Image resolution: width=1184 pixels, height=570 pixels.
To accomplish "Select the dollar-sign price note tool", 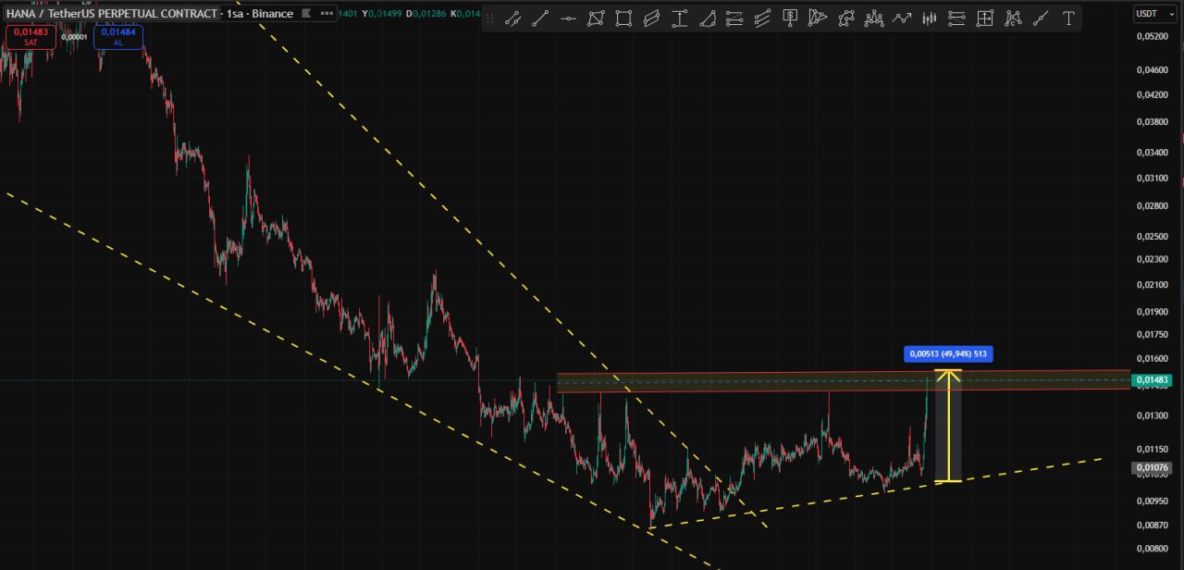I will tap(790, 19).
